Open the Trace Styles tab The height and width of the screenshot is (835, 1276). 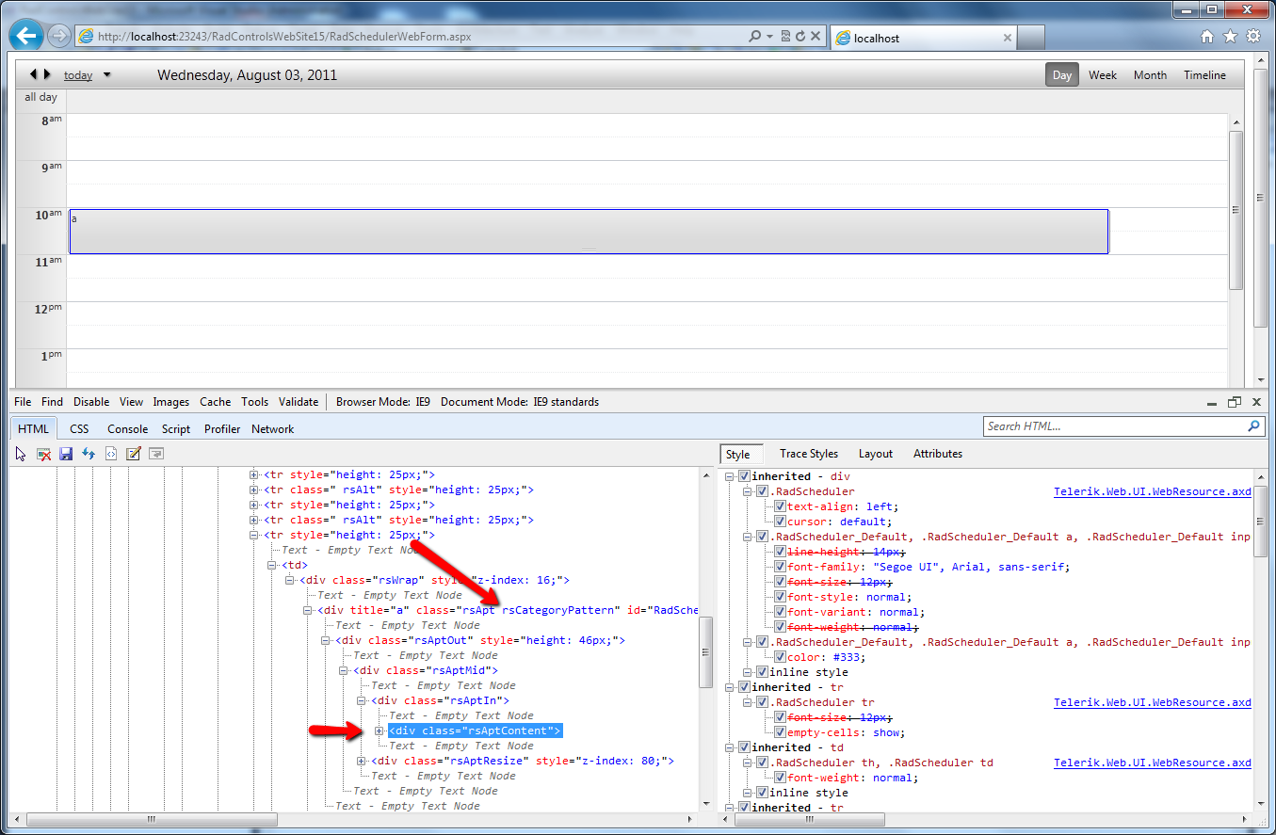pos(808,454)
